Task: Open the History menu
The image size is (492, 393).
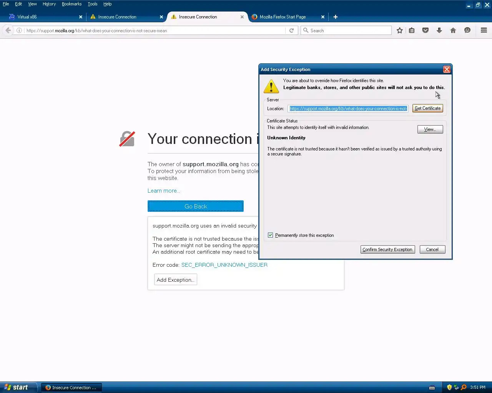Action: pyautogui.click(x=49, y=4)
